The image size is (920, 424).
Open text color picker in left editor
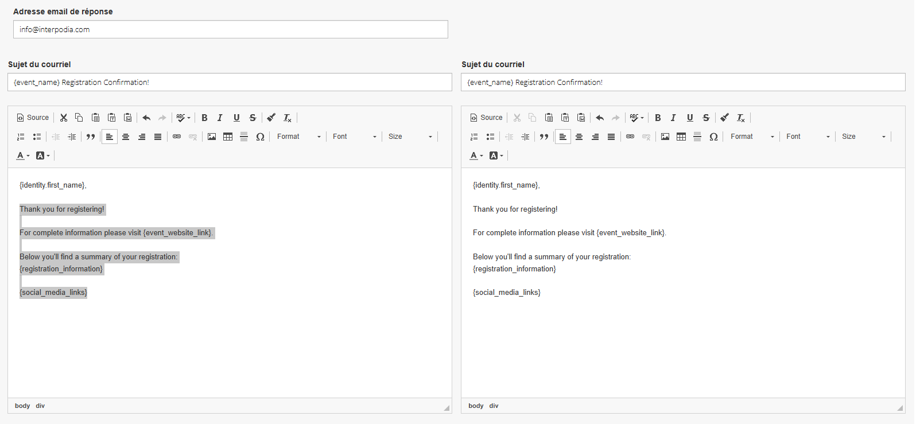click(x=23, y=155)
